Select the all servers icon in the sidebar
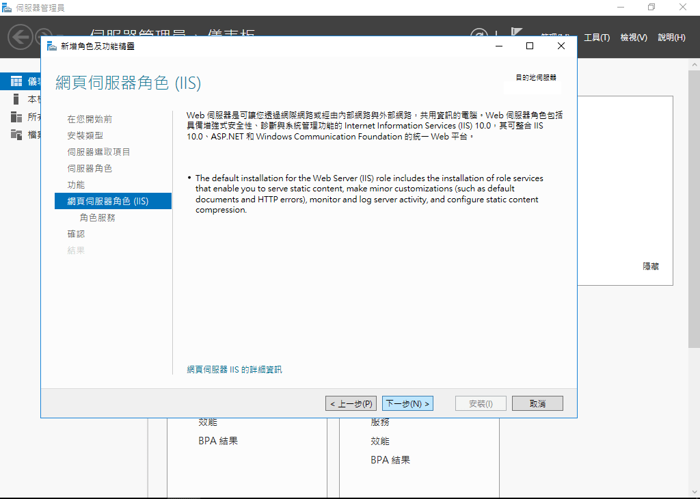Image resolution: width=700 pixels, height=499 pixels. coord(16,117)
